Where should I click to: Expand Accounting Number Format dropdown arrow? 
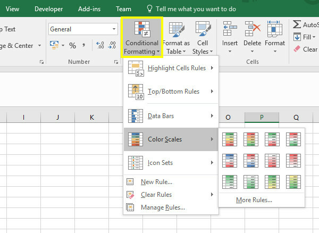(63, 45)
